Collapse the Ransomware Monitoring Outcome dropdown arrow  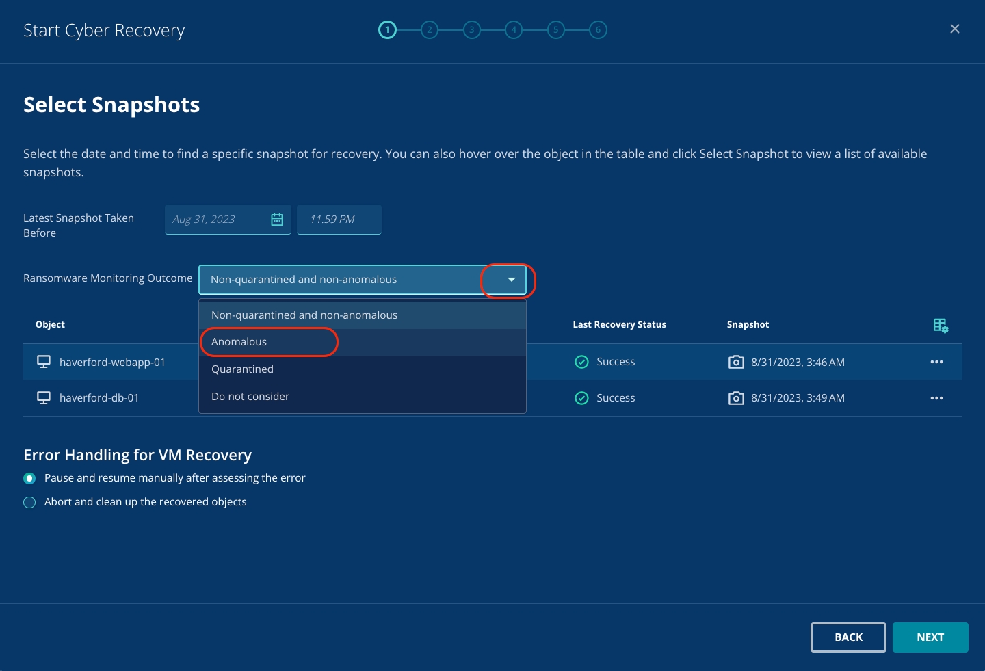511,280
